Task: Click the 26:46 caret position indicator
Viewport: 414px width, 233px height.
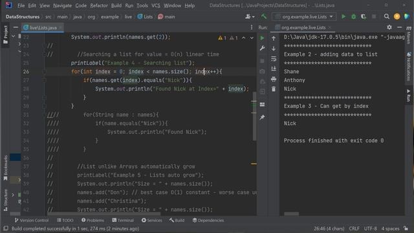Action: (x=329, y=228)
